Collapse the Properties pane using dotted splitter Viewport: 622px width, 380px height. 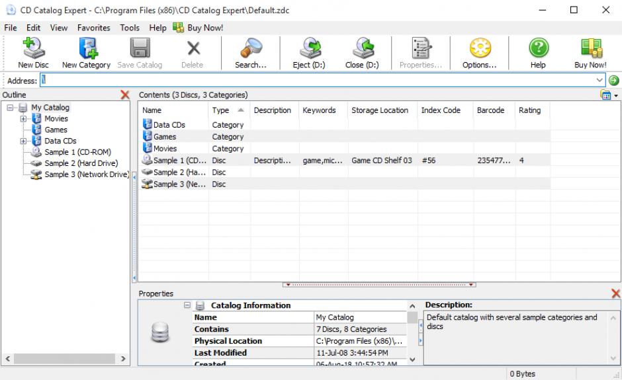pos(379,285)
